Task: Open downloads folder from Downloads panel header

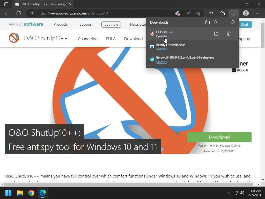Action: 208,22
